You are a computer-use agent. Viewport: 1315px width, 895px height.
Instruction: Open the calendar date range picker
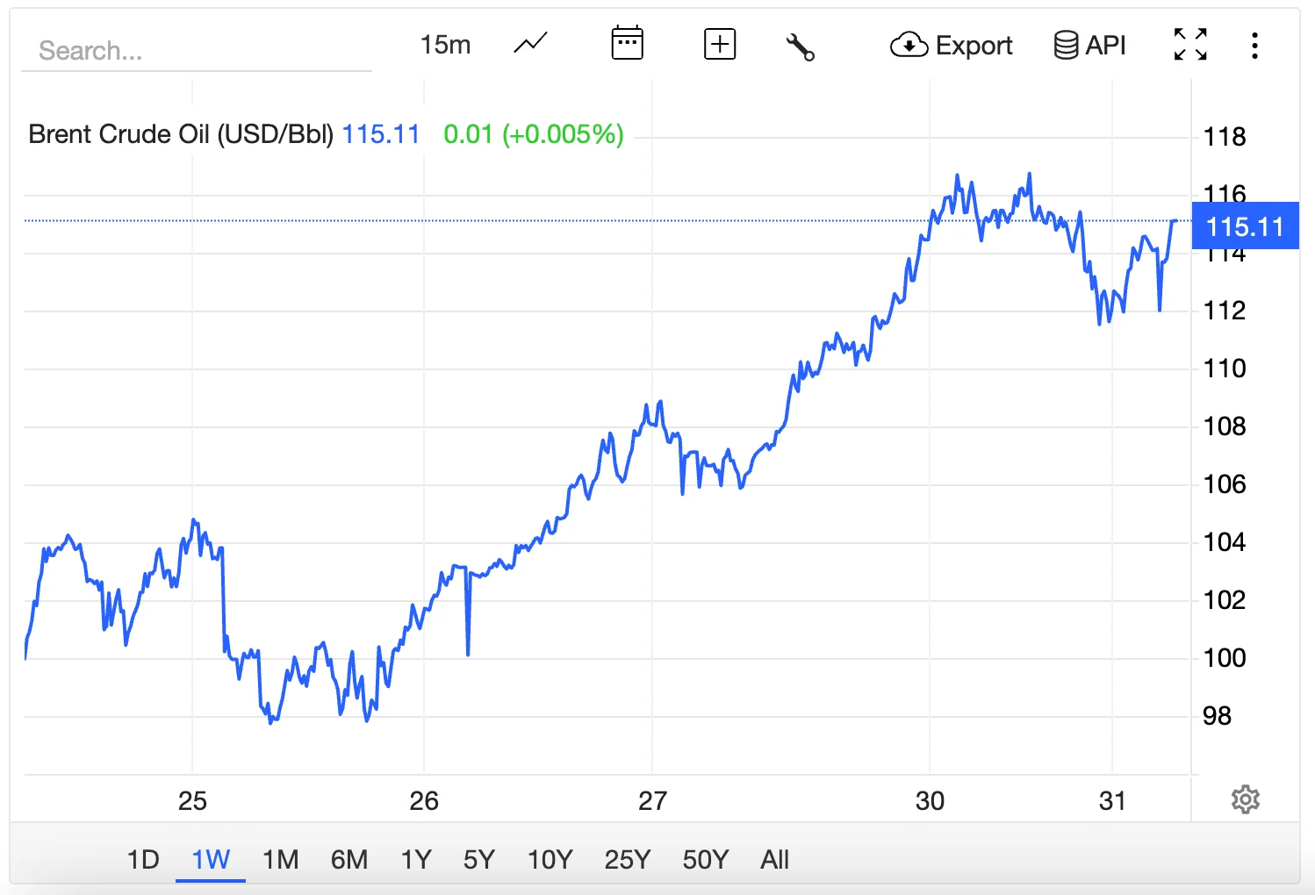(x=627, y=44)
